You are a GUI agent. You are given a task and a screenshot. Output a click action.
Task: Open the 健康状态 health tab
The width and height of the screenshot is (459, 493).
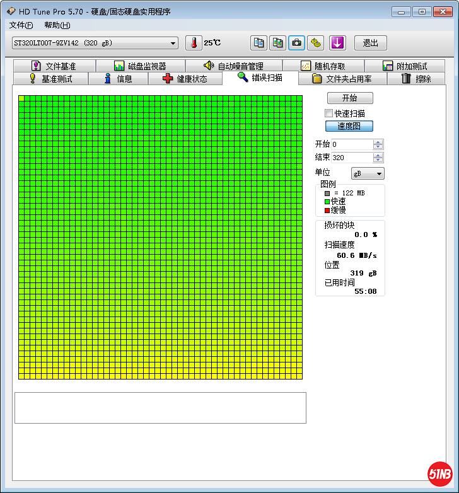185,79
